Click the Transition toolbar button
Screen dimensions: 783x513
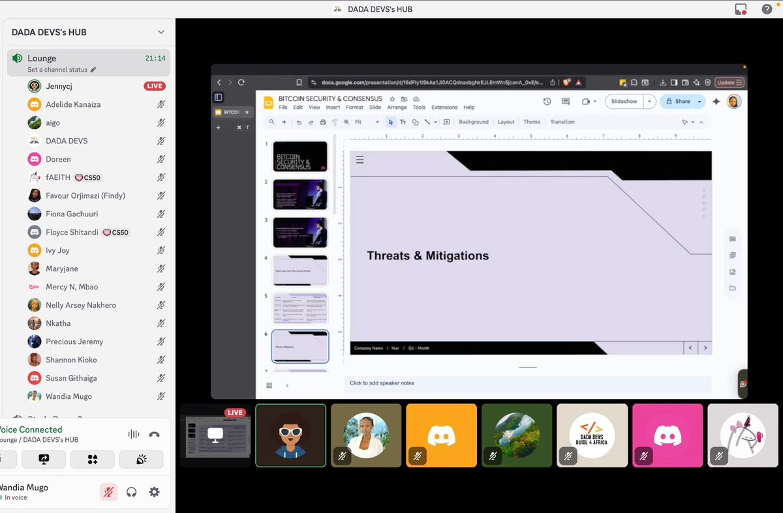click(x=562, y=122)
